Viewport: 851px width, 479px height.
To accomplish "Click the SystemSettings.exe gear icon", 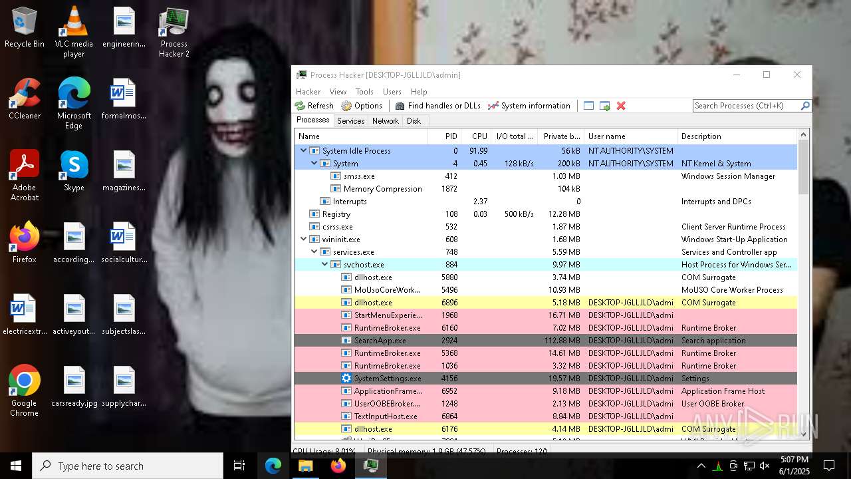I will coord(346,379).
